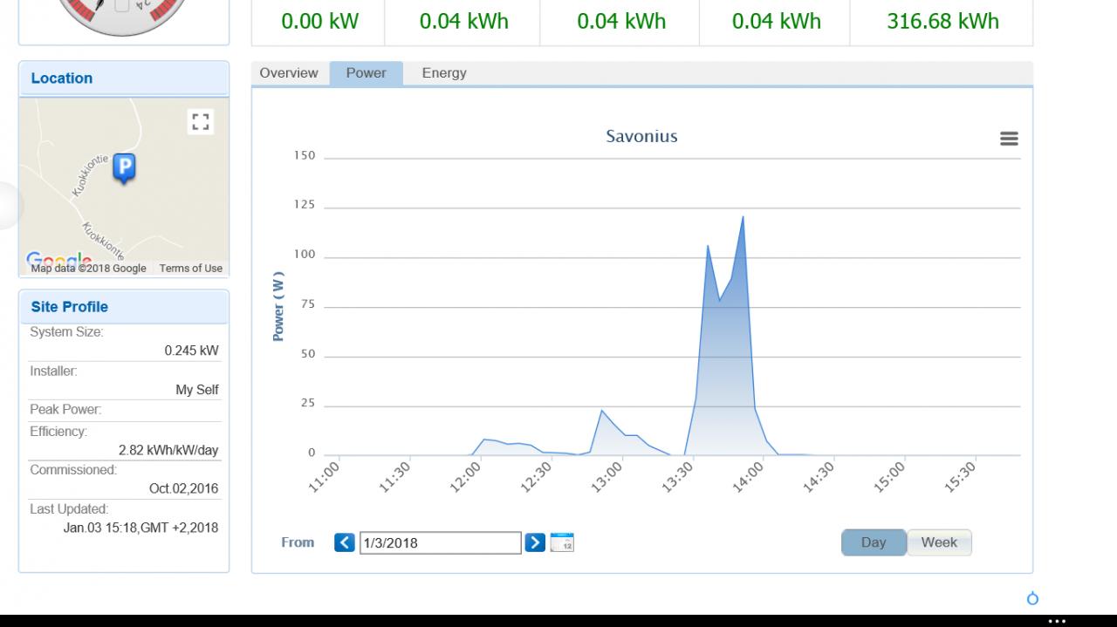Click the Power ( W ) axis title
The image size is (1117, 627).
278,306
